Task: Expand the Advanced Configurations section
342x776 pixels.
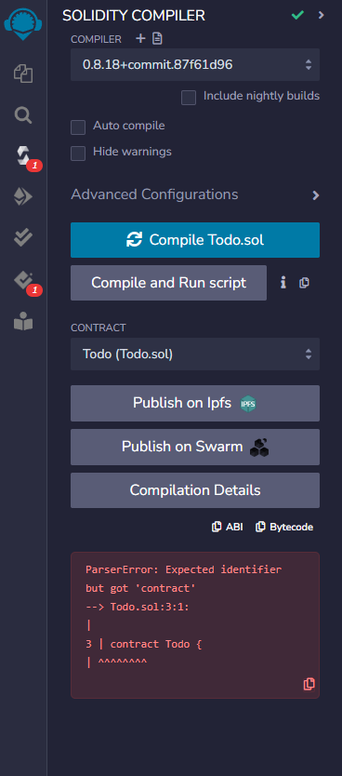Action: coord(195,195)
